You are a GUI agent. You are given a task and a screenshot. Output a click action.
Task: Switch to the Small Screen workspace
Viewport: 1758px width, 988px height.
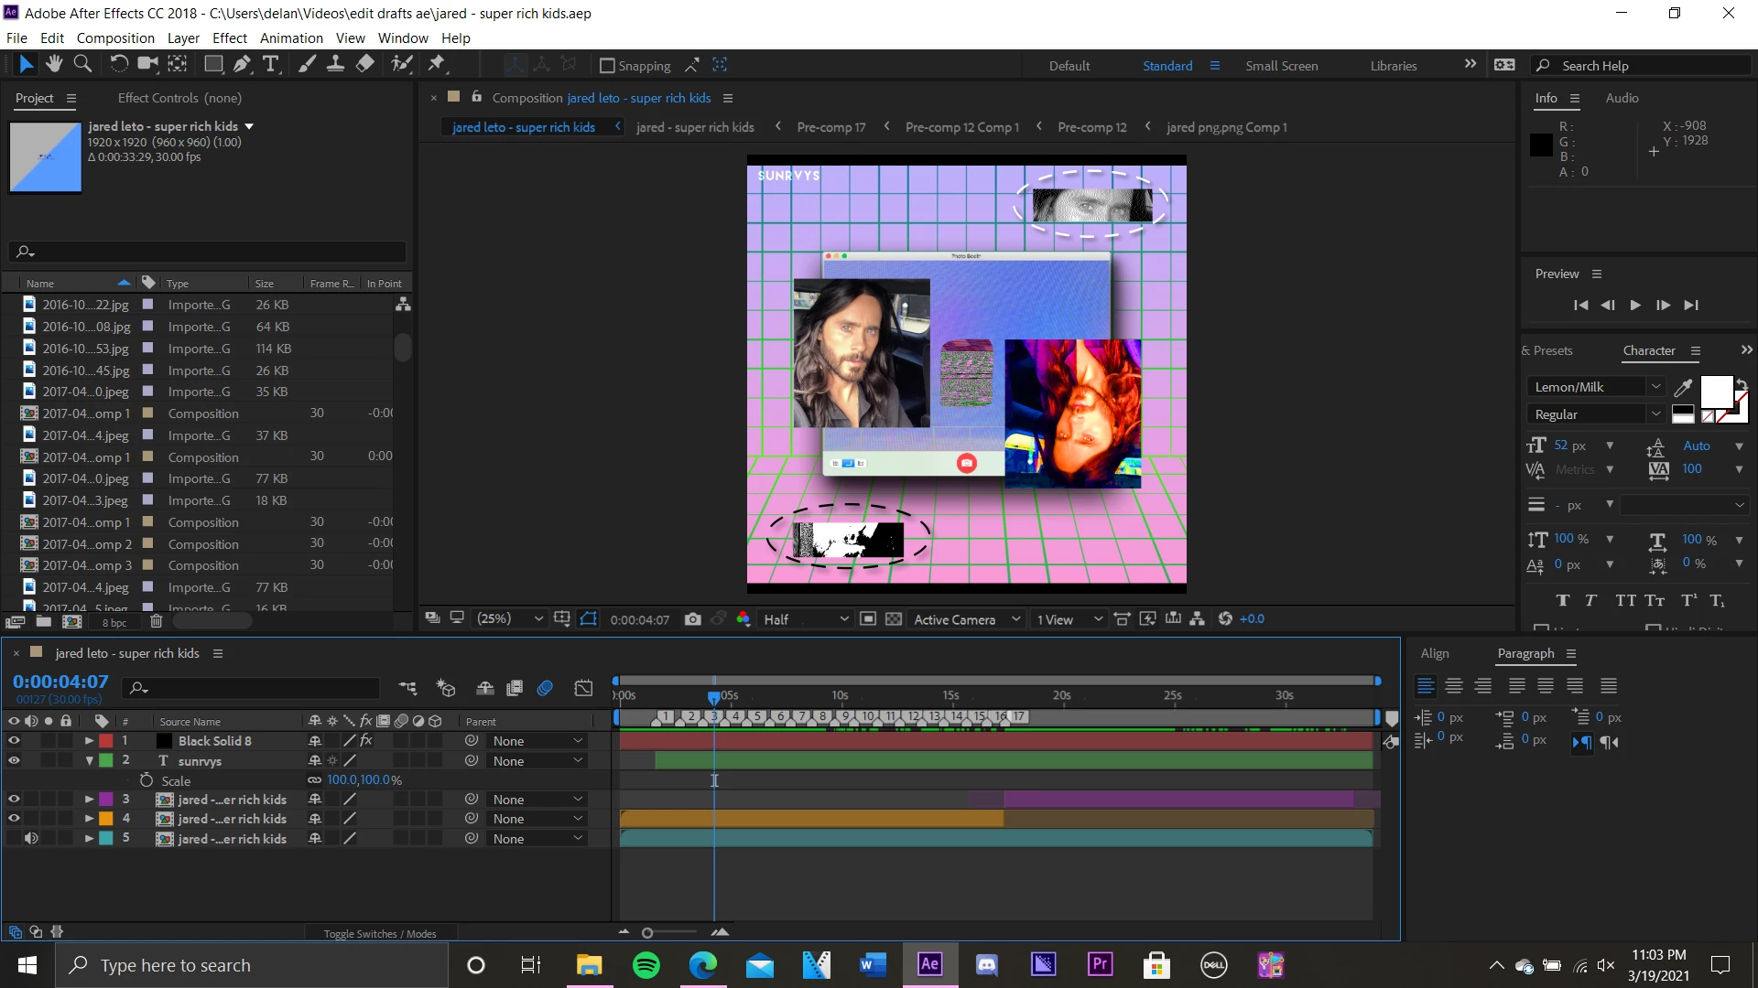[1281, 66]
